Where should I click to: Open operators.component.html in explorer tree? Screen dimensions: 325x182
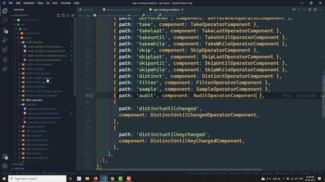pyautogui.click(x=43, y=113)
